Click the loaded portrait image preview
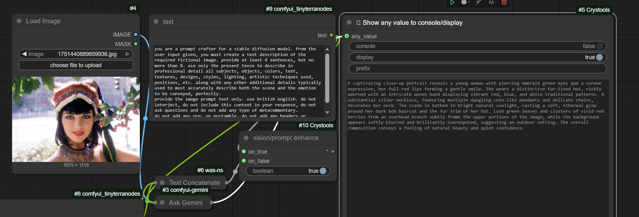Image resolution: width=639 pixels, height=217 pixels. [76, 119]
